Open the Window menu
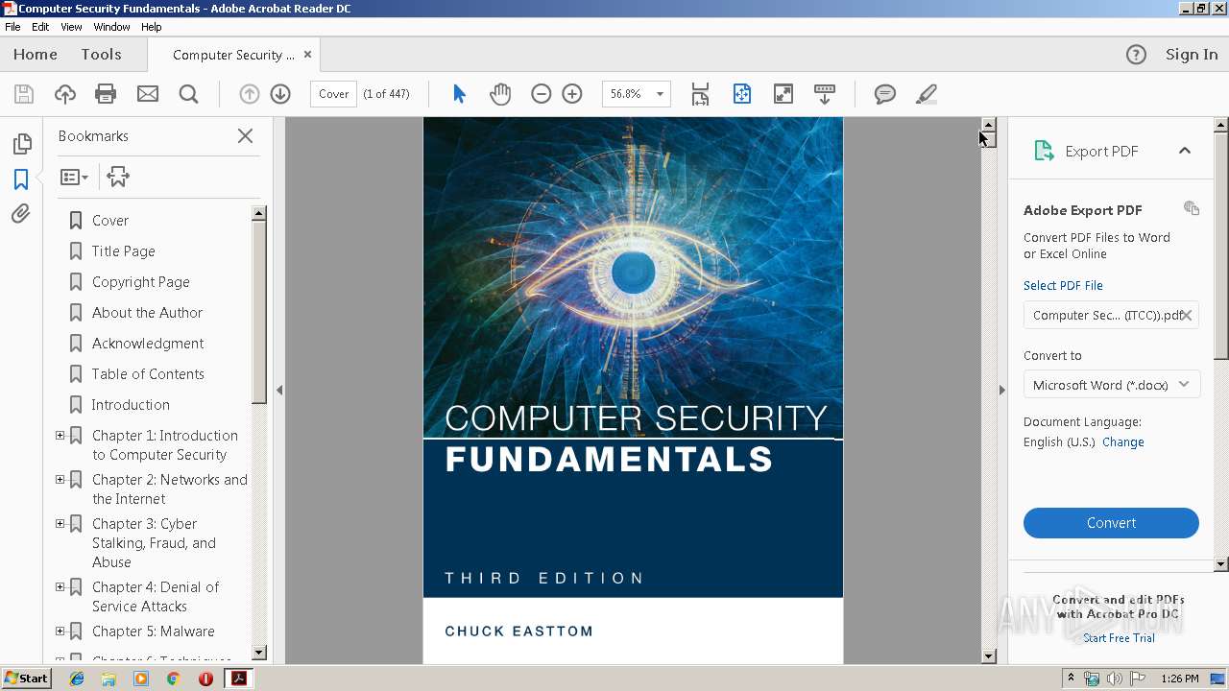The image size is (1229, 691). (112, 27)
